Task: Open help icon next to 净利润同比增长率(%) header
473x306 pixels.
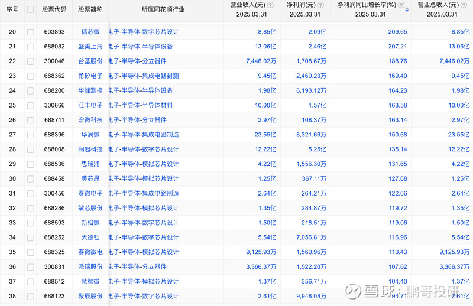Action: [401, 5]
